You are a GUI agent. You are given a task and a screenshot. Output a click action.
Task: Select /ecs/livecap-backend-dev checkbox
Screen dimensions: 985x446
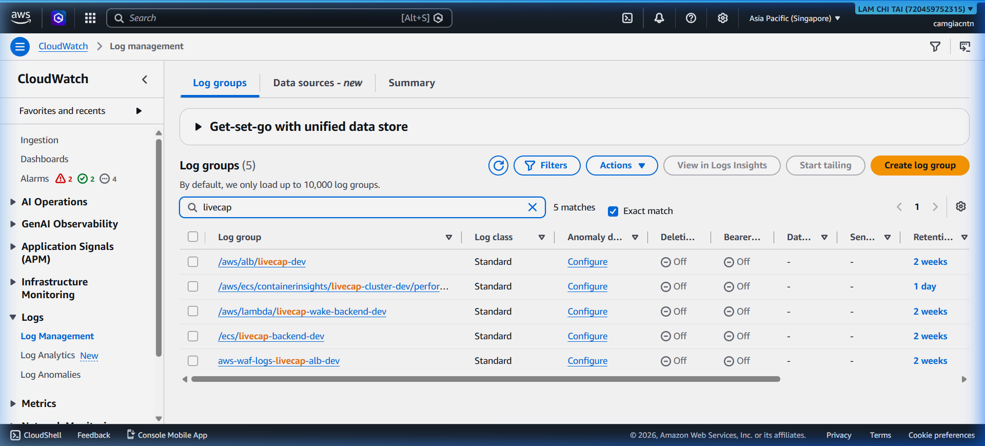coord(193,336)
